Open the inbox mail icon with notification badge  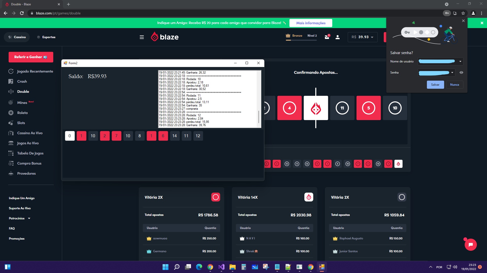tap(327, 37)
